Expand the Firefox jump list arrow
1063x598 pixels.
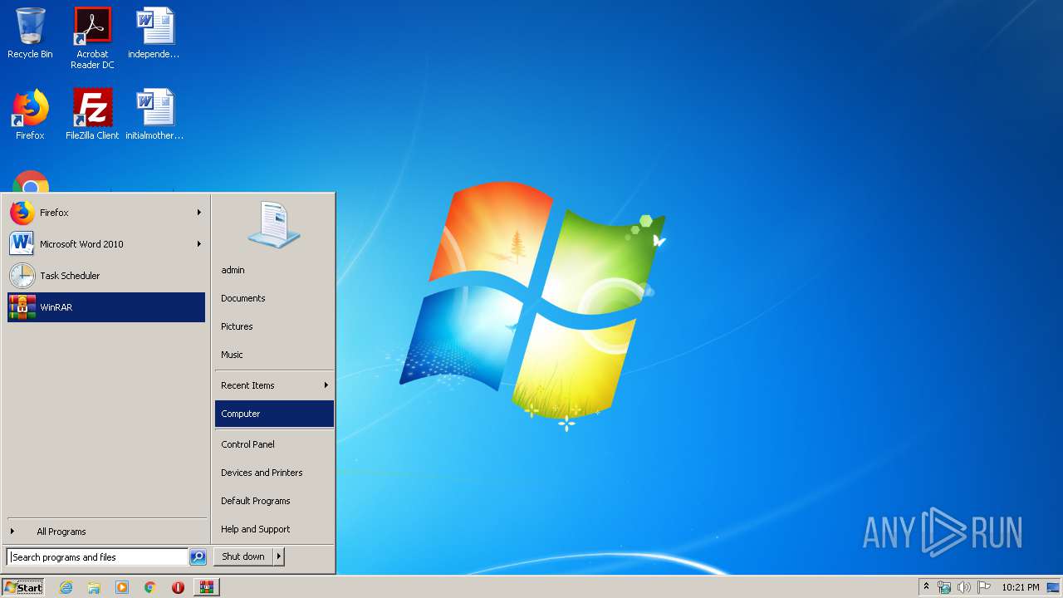pyautogui.click(x=199, y=213)
